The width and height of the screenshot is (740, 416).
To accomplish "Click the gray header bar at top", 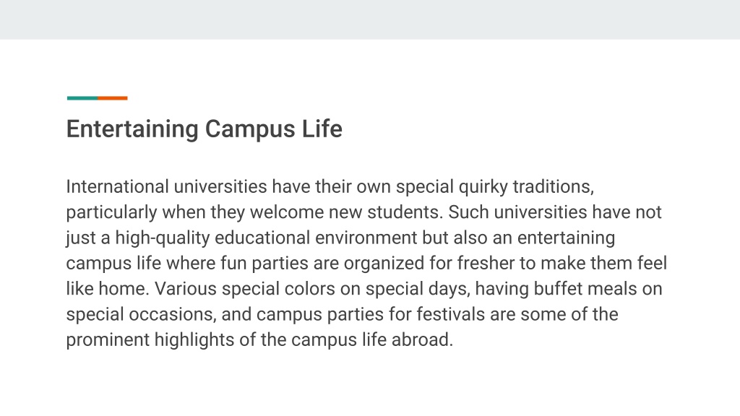I will pyautogui.click(x=370, y=19).
